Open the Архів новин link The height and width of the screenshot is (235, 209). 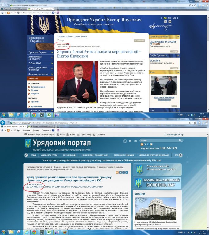tap(36, 106)
